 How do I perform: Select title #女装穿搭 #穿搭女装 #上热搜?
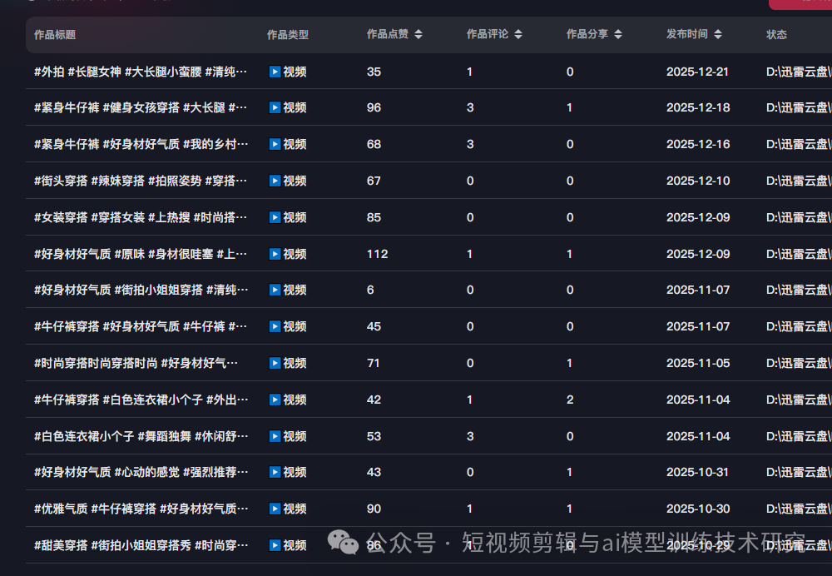coord(141,217)
